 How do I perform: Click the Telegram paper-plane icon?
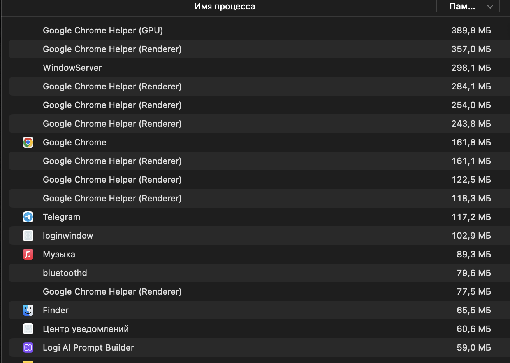pos(28,217)
